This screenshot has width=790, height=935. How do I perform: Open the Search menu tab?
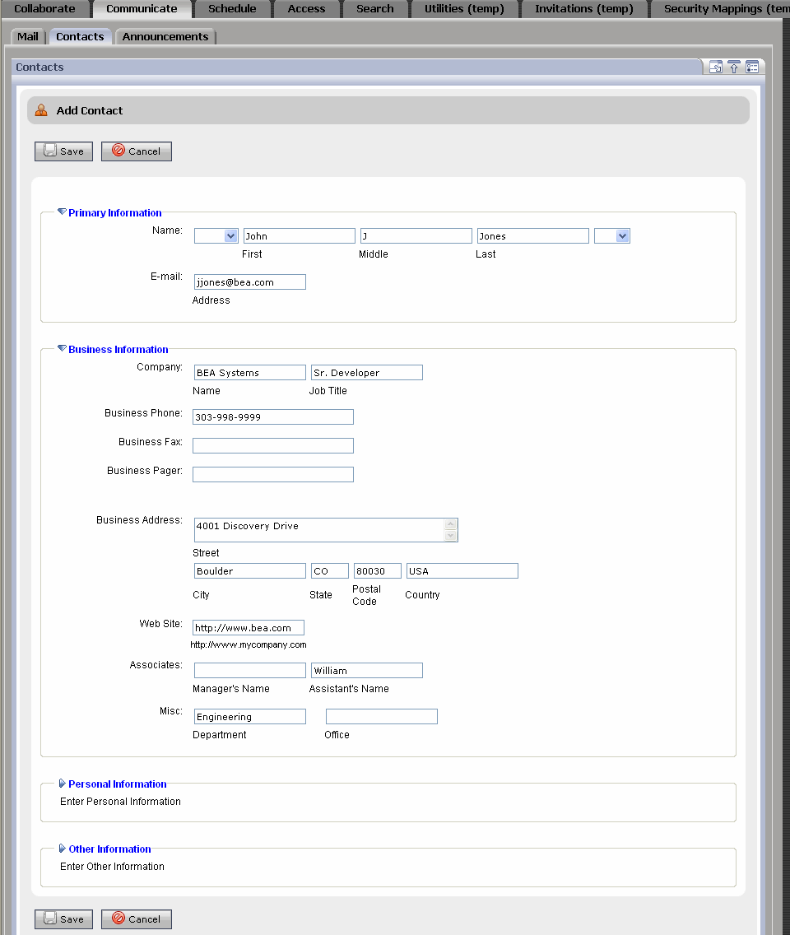[x=374, y=8]
